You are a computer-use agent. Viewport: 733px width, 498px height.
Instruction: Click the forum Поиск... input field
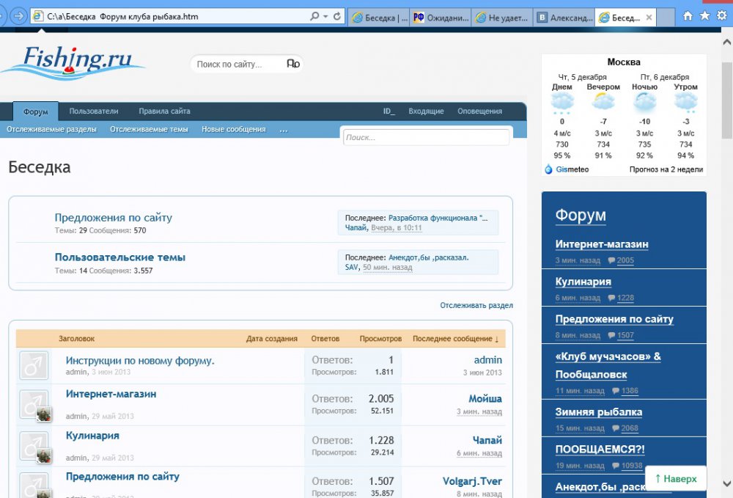(x=426, y=137)
